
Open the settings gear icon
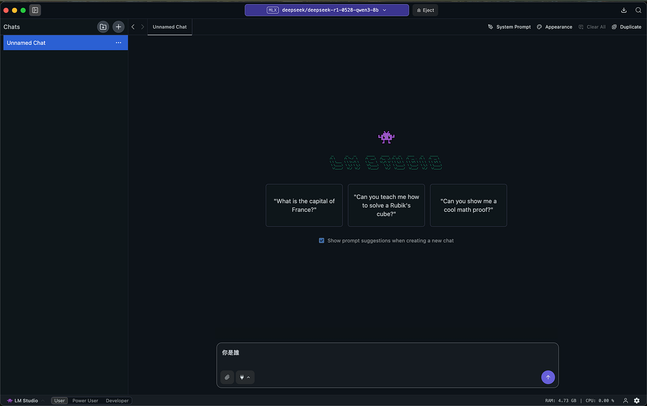[x=636, y=400]
